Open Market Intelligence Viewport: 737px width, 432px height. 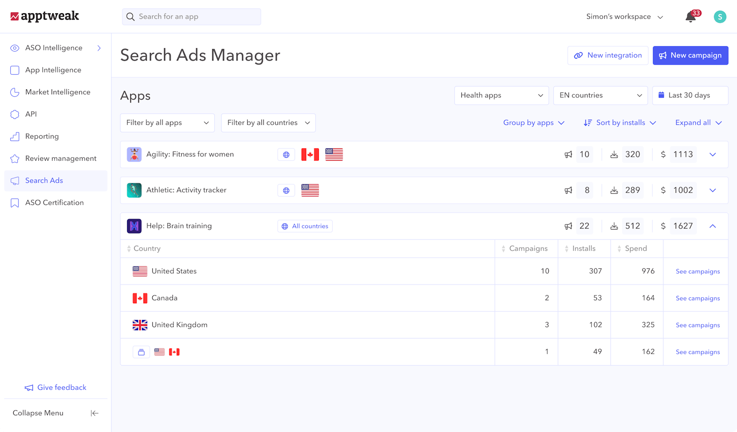(57, 92)
